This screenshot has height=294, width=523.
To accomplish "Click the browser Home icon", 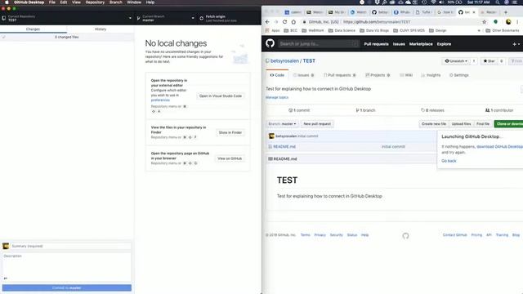I will click(293, 22).
